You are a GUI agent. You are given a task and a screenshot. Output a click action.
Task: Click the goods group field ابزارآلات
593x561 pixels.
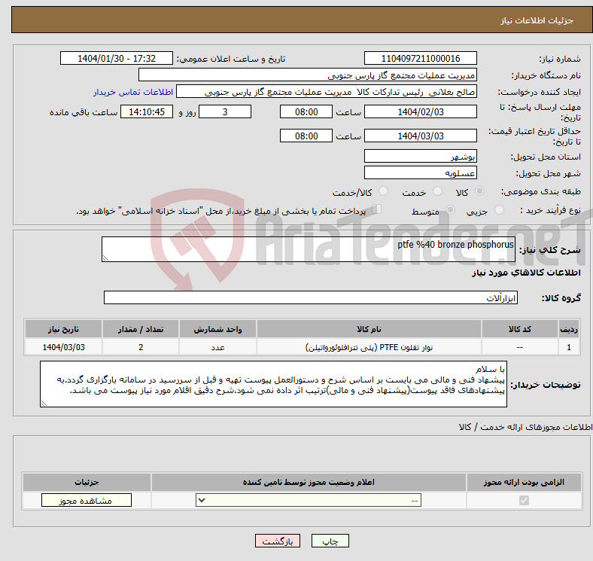311,297
